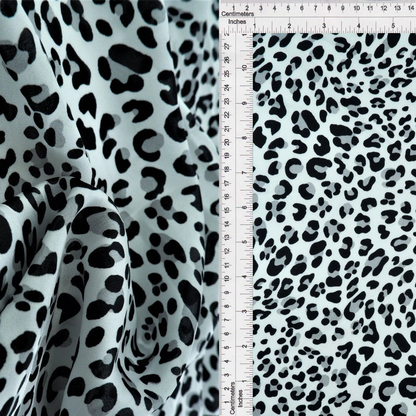
Task: Open the draped leopard fabric photo
Action: 109,208
